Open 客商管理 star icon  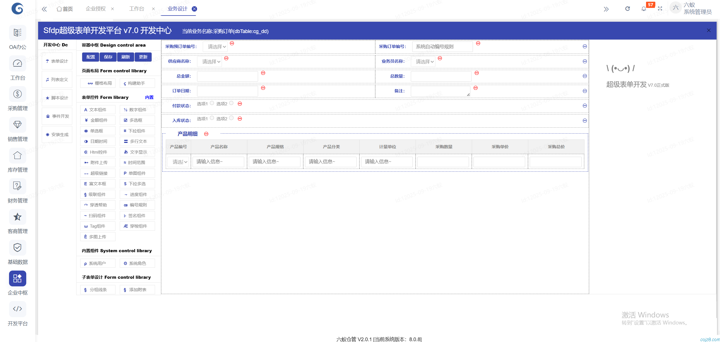pos(18,217)
